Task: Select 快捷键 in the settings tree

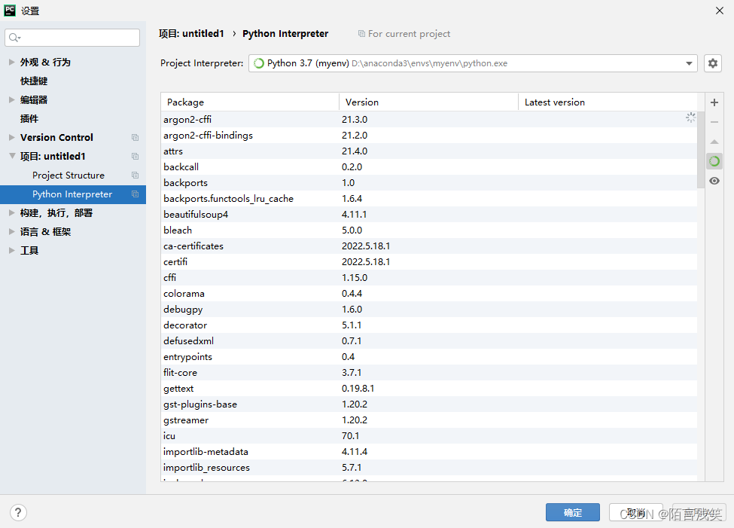Action: point(34,81)
